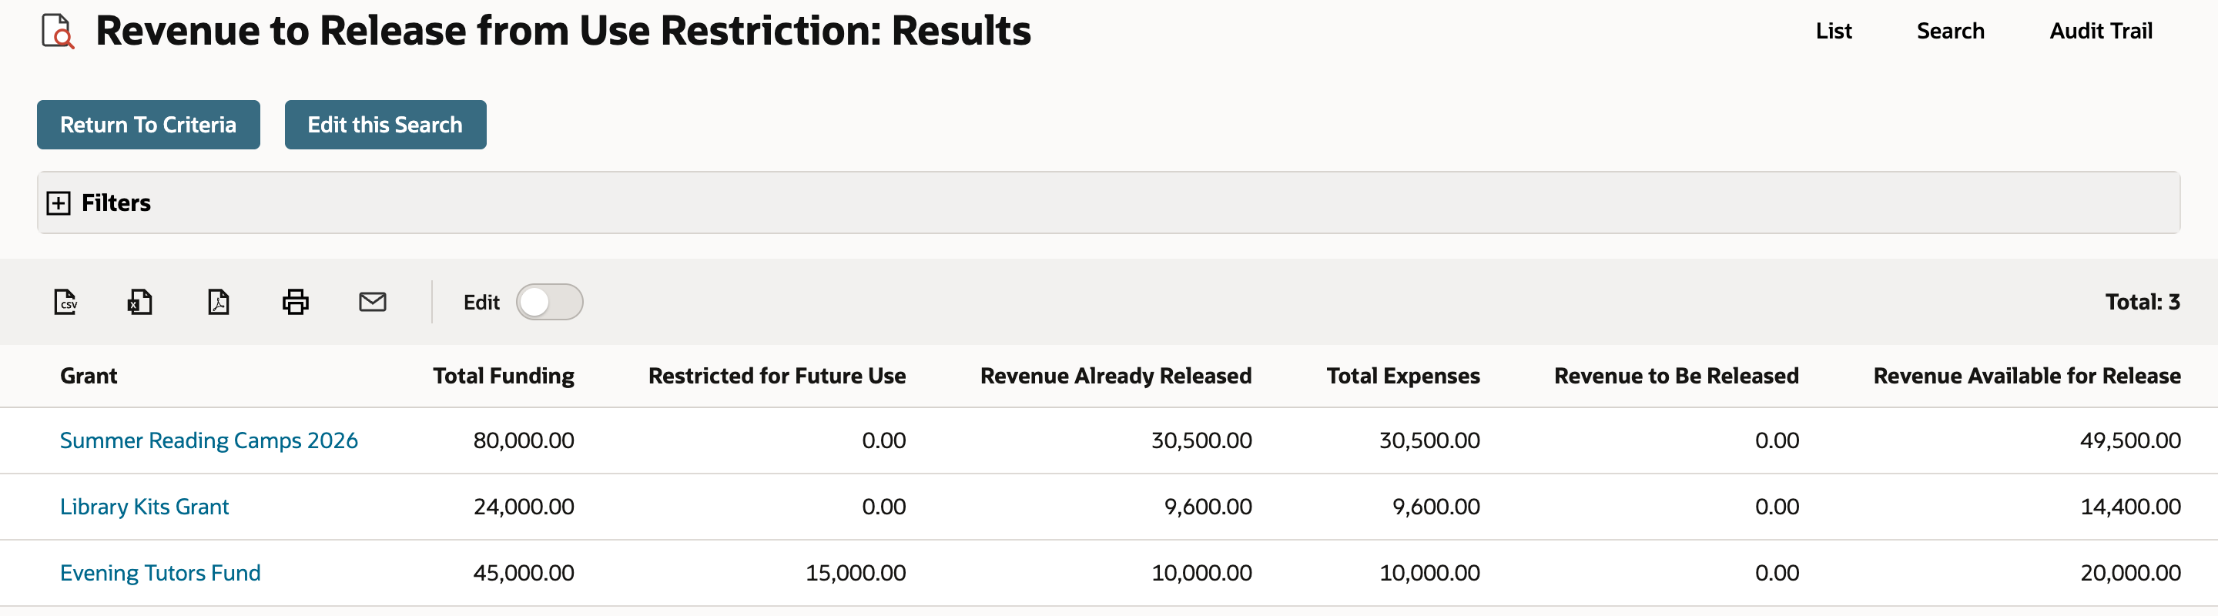Open the List menu item
2218x616 pixels.
[1833, 31]
